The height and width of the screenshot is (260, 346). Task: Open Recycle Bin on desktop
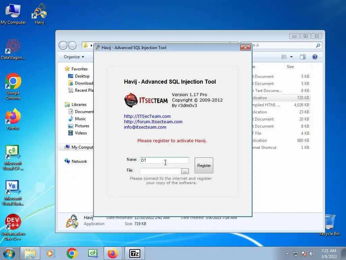point(329,225)
